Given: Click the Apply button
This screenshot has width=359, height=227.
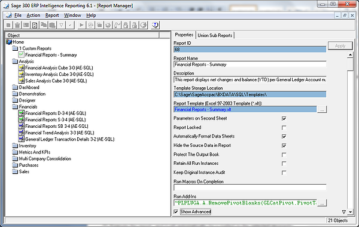Looking at the screenshot, I should tap(340, 46).
